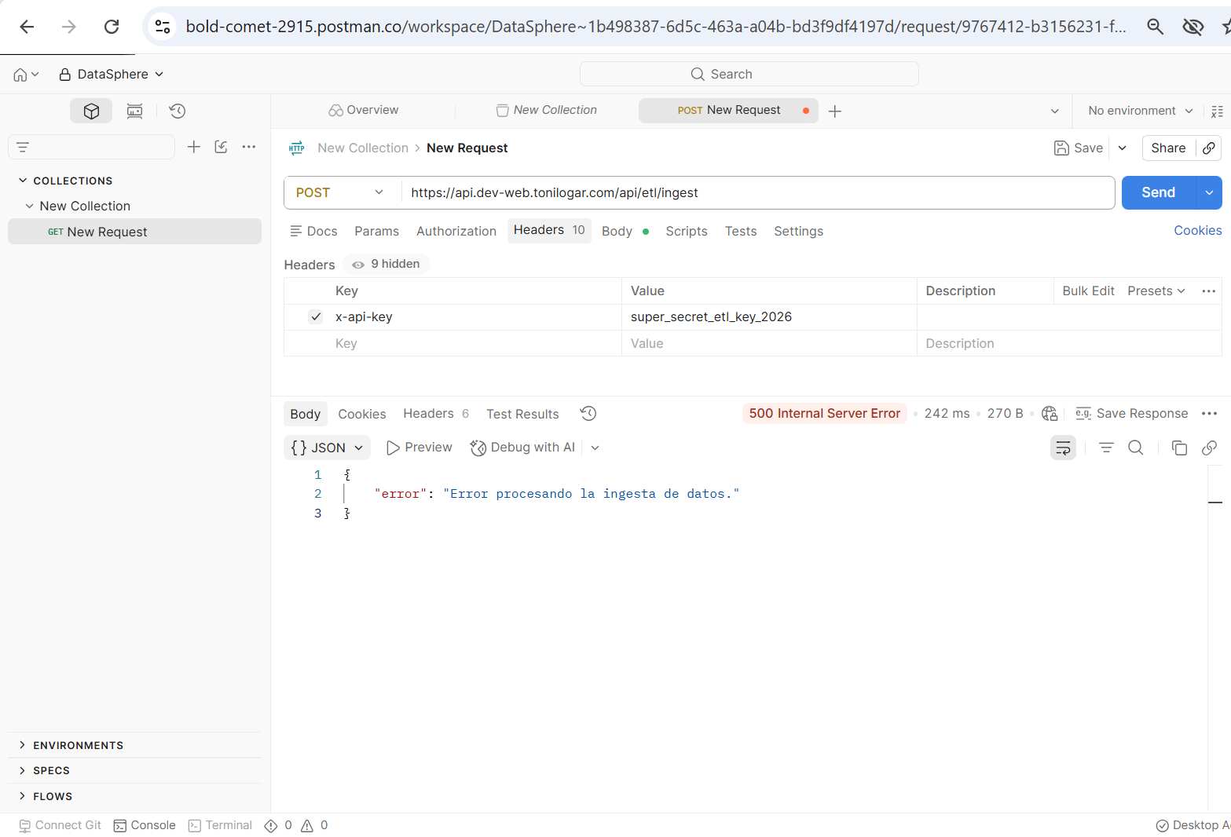Image resolution: width=1231 pixels, height=837 pixels.
Task: Search within the response body
Action: pyautogui.click(x=1136, y=448)
